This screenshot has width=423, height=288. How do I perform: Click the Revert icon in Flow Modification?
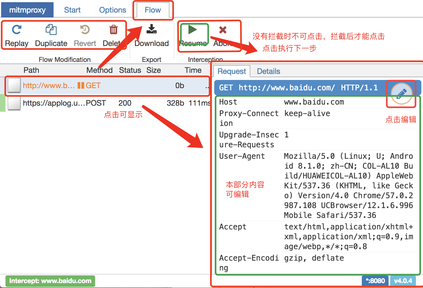coord(85,30)
